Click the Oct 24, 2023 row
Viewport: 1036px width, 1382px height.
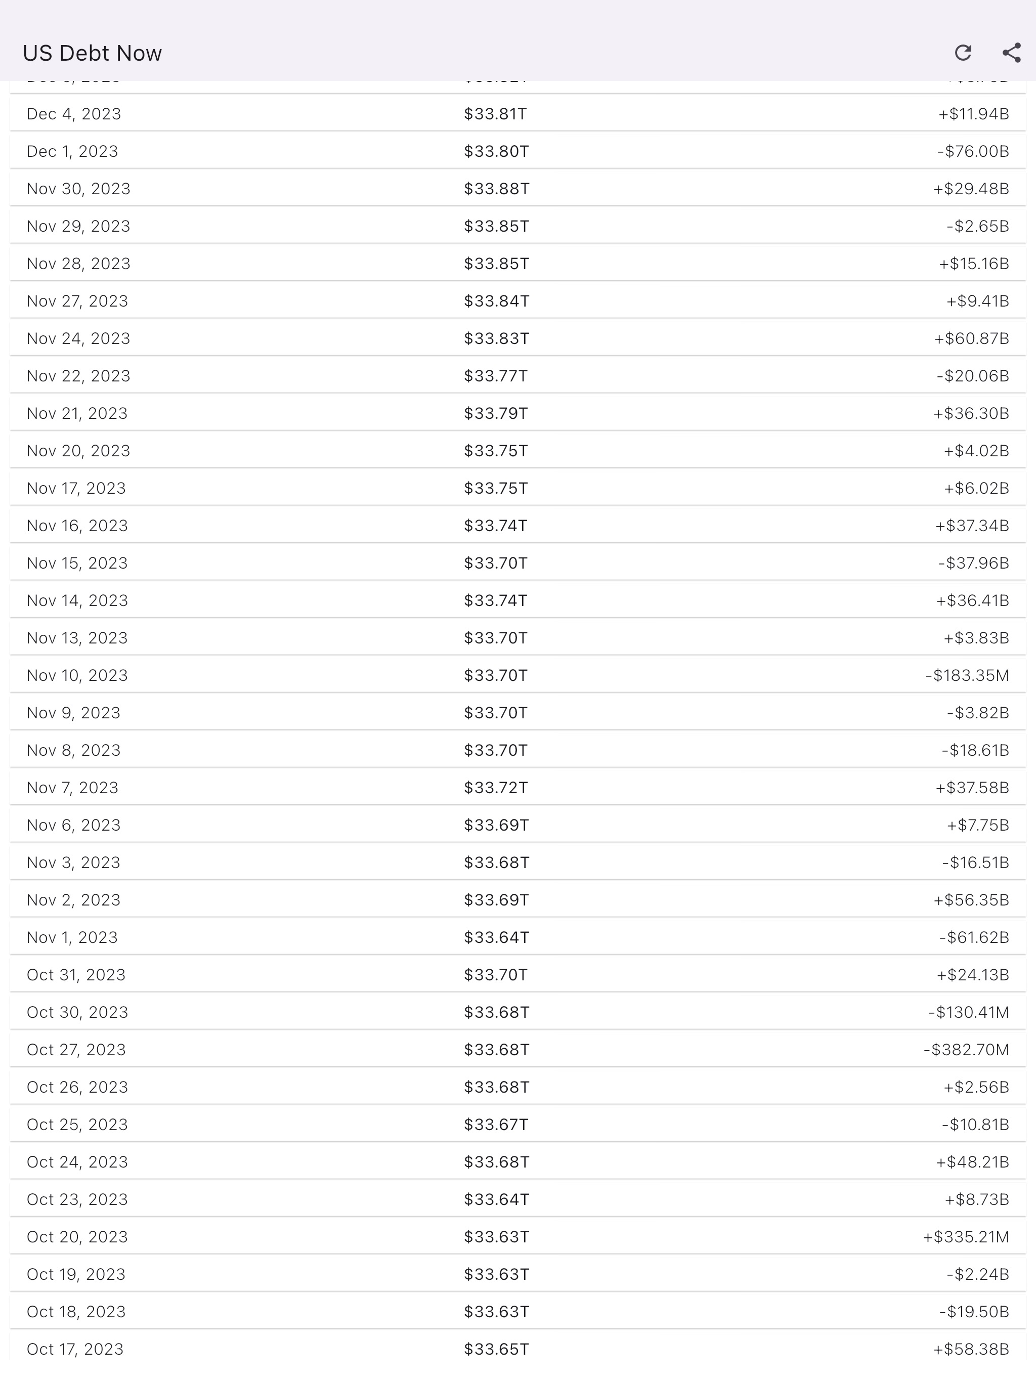tap(518, 1161)
